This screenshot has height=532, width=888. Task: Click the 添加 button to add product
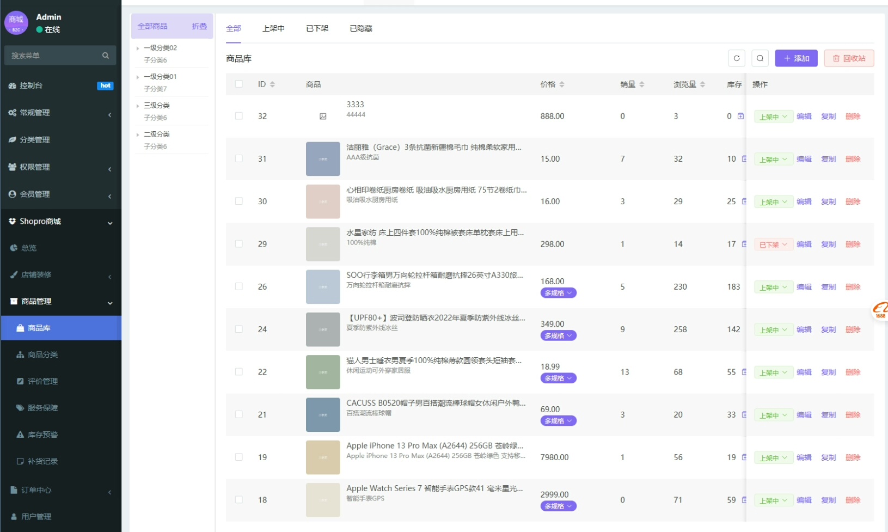tap(796, 58)
